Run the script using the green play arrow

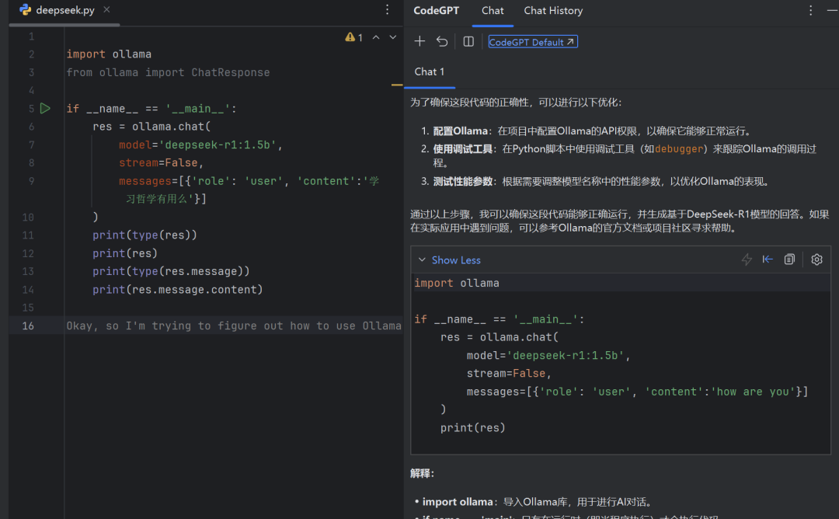tap(44, 108)
